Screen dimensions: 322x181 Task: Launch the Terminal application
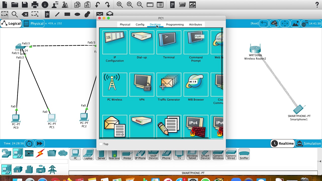169,42
